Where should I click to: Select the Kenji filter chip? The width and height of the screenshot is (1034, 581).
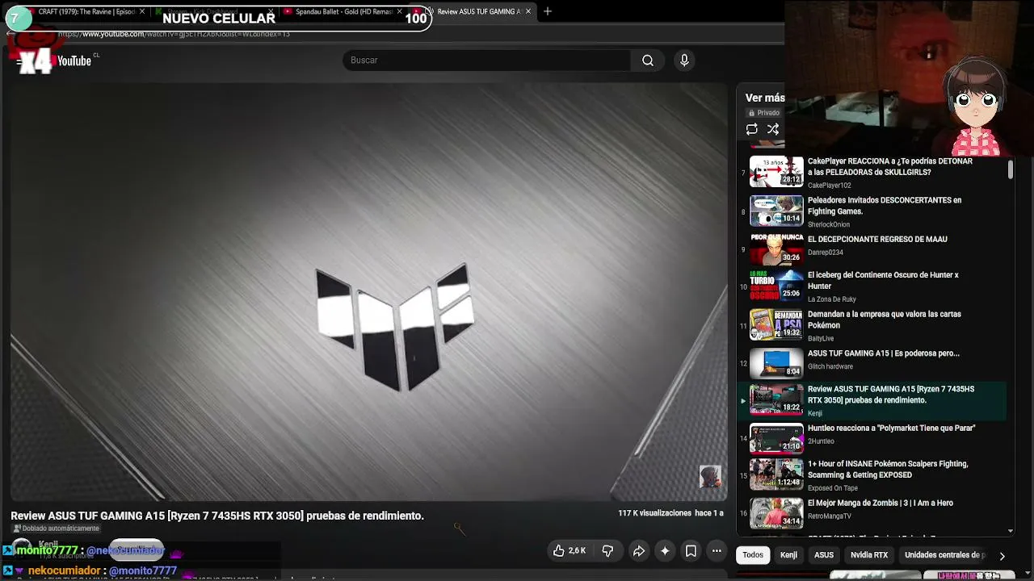(x=788, y=555)
